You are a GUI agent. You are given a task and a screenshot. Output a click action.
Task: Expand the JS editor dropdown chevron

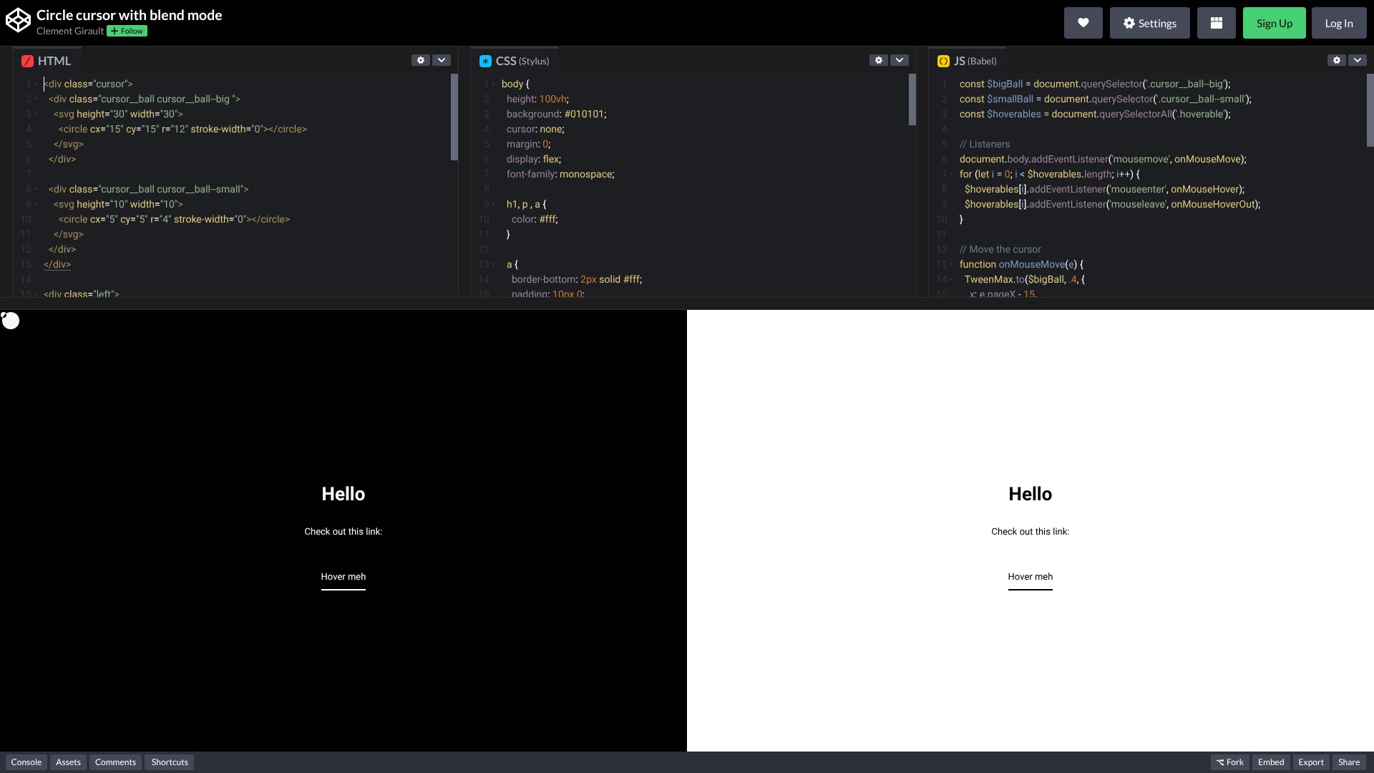1358,60
